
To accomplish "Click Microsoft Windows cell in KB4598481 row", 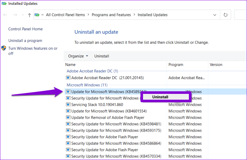I will [185, 124].
